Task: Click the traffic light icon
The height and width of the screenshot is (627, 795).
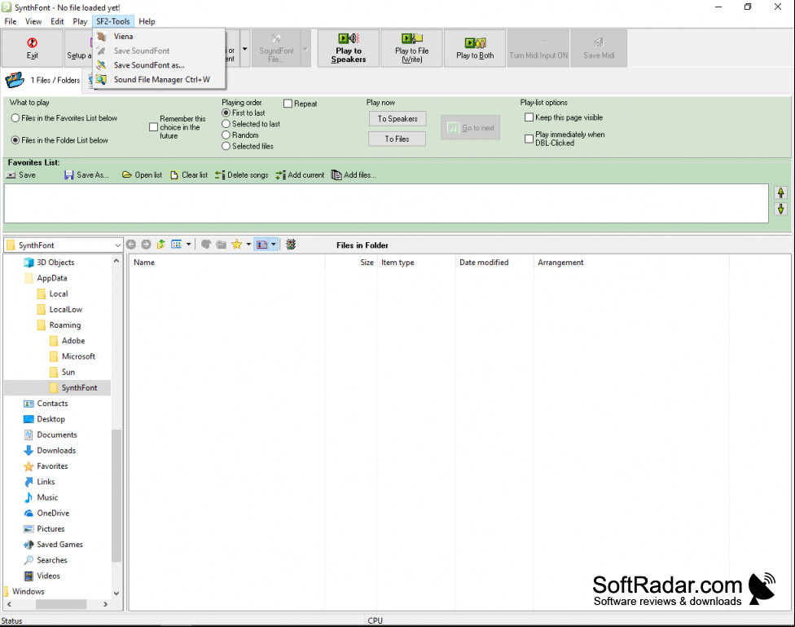Action: 291,245
